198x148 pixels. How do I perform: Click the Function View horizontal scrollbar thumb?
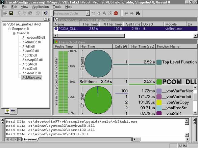pyautogui.click(x=91, y=36)
